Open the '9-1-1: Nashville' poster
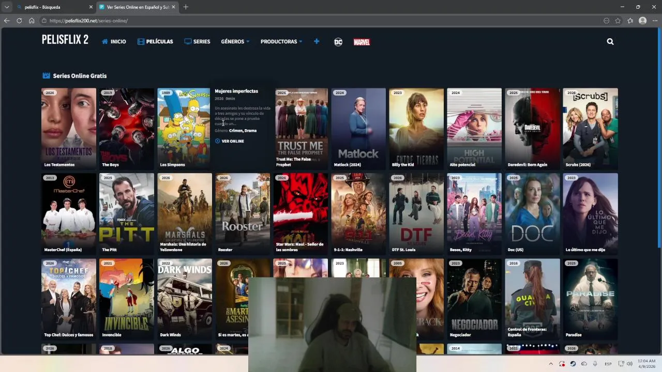Viewport: 662px width, 372px height. (x=358, y=214)
